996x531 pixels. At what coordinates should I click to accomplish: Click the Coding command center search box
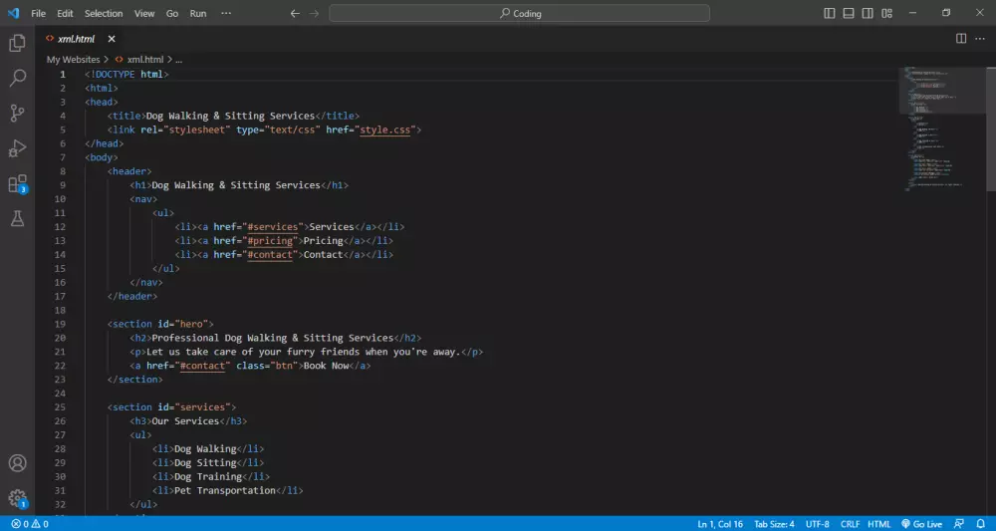point(519,13)
